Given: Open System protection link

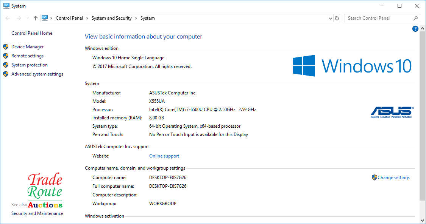Looking at the screenshot, I should click(29, 65).
